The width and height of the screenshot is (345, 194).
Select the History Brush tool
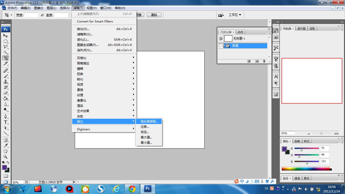click(6, 87)
